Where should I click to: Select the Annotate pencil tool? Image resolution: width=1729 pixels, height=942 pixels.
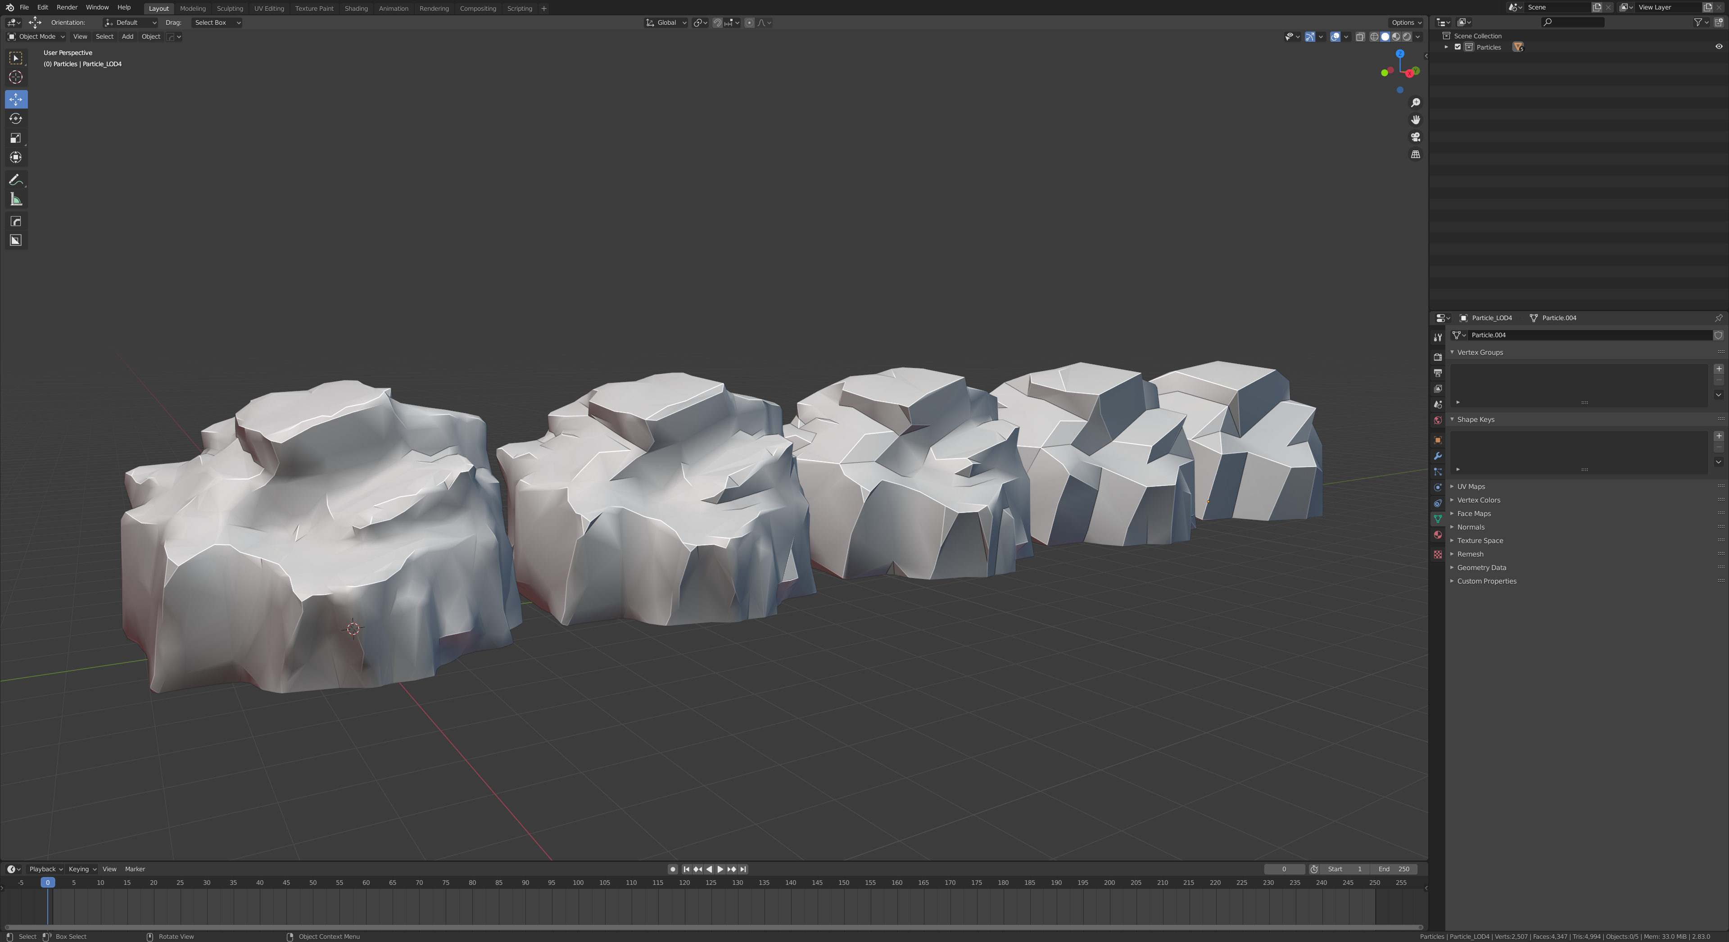16,180
